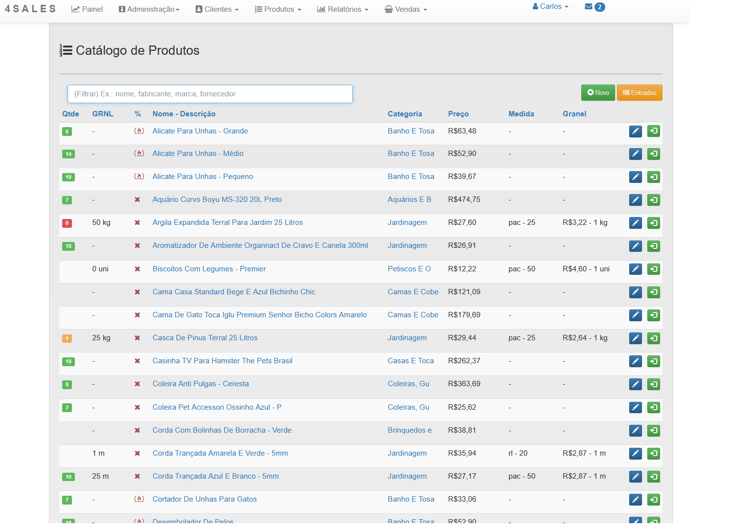Image resolution: width=731 pixels, height=528 pixels.
Task: Click quantity badge 0 on Argila Expandida row
Action: click(x=67, y=223)
